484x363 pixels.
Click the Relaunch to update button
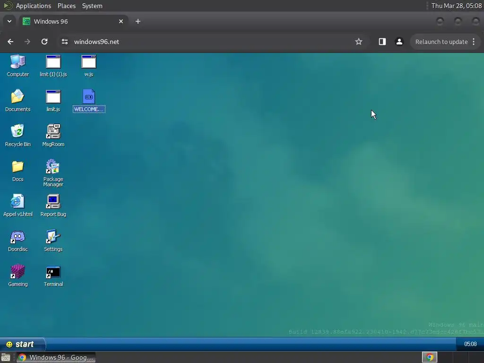pos(441,42)
